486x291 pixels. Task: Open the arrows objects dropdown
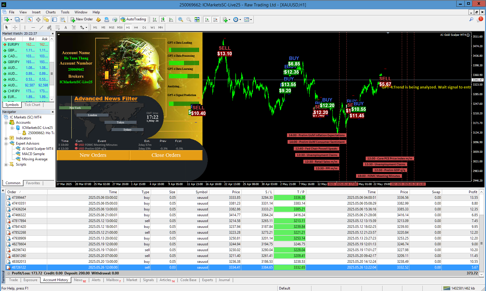pyautogui.click(x=87, y=27)
